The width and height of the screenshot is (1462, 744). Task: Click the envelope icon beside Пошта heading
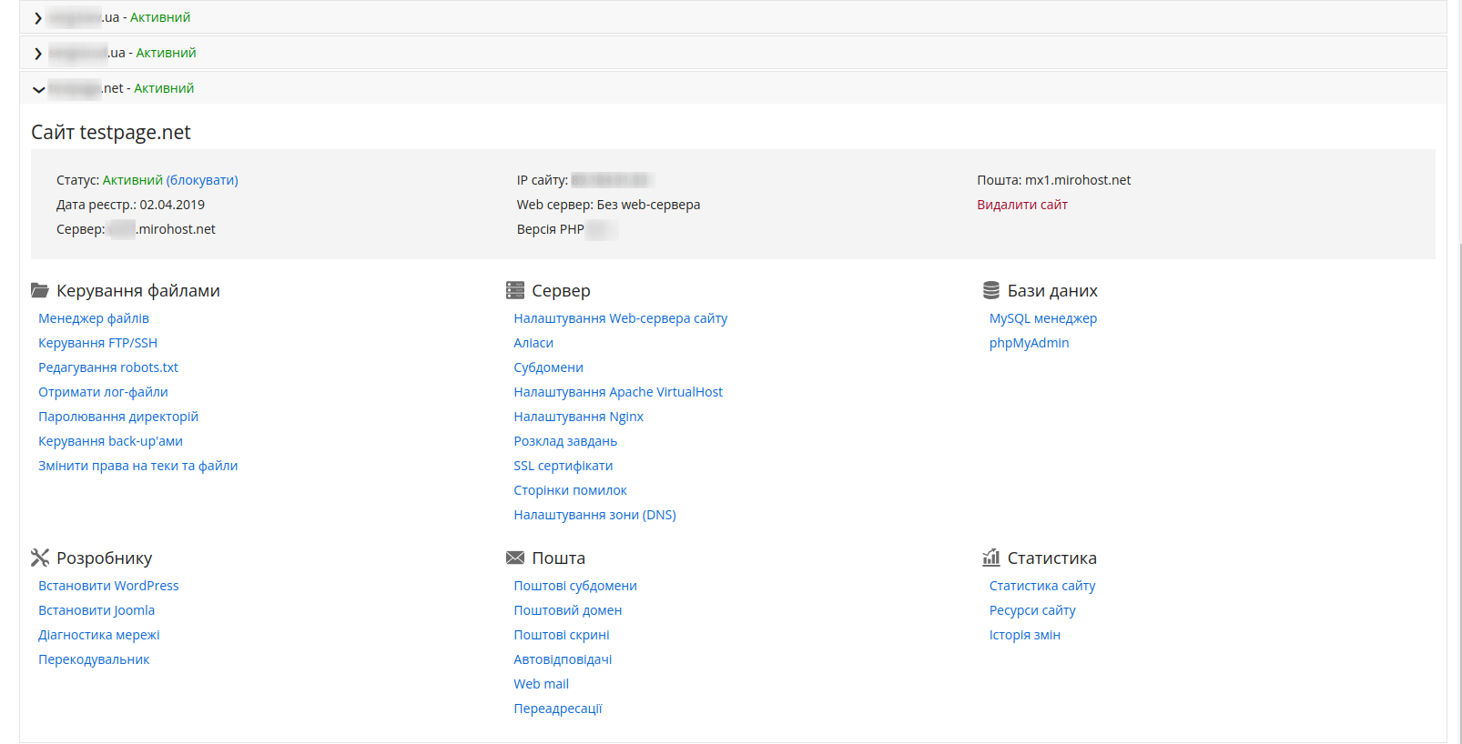515,558
